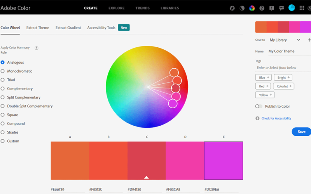Open the LIBRARIES menu
Screen dimensions: 311x194
(170, 8)
